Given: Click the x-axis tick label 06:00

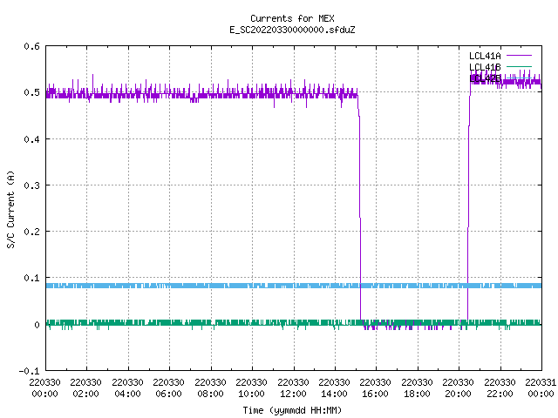Looking at the screenshot, I should [x=168, y=394].
